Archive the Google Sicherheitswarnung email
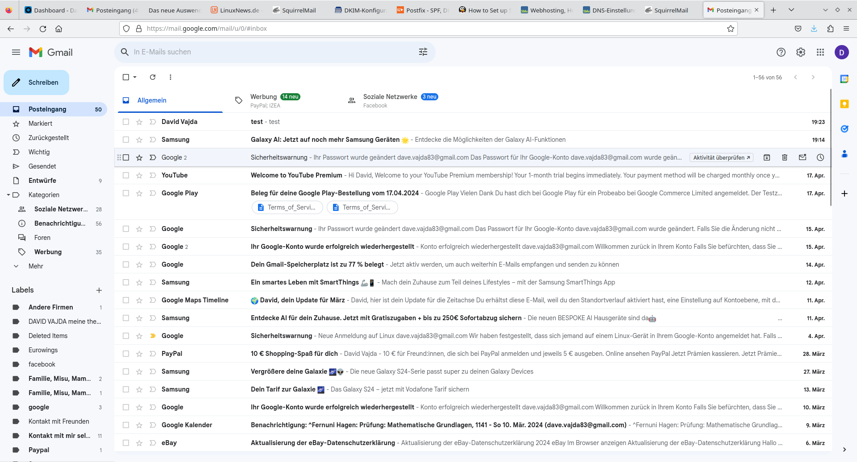The image size is (857, 462). coord(767,157)
